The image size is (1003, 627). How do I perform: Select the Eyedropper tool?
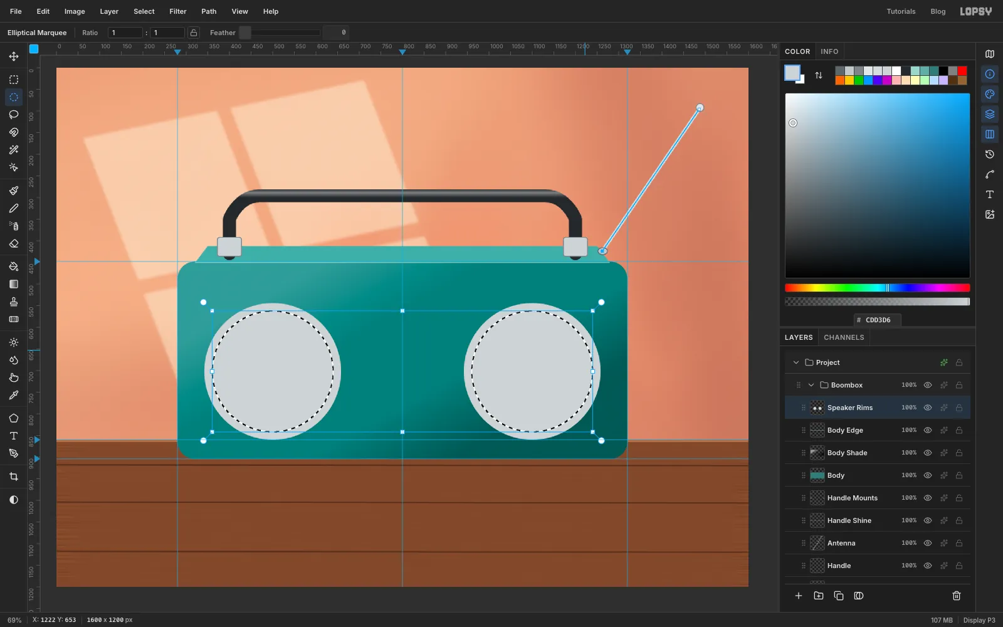pos(14,395)
